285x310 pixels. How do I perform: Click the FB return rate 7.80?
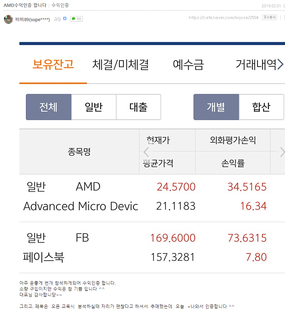pos(256,257)
